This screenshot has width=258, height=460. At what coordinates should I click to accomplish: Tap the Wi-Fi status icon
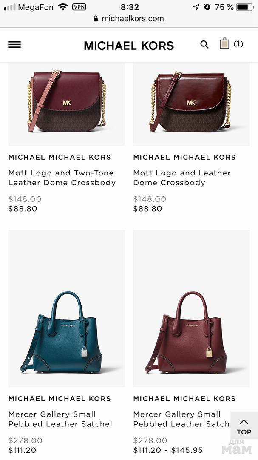point(62,7)
